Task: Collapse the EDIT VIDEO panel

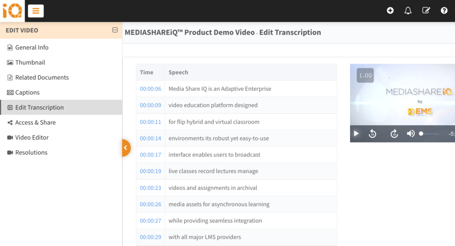Action: tap(115, 30)
